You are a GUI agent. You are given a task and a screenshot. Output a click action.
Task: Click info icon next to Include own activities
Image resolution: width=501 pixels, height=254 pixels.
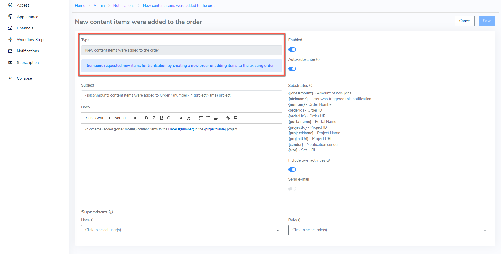tap(328, 160)
